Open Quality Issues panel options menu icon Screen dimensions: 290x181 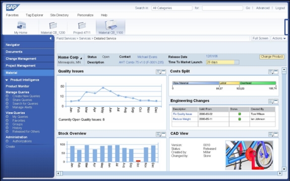pyautogui.click(x=158, y=72)
